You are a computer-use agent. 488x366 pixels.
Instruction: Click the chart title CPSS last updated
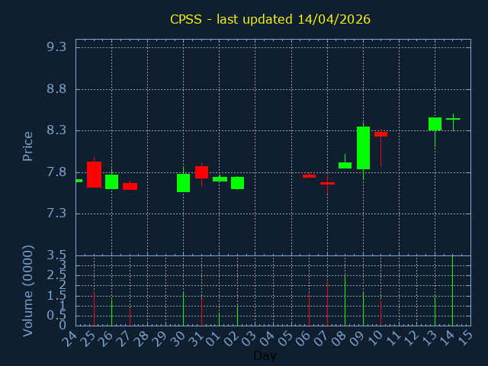[x=270, y=18]
